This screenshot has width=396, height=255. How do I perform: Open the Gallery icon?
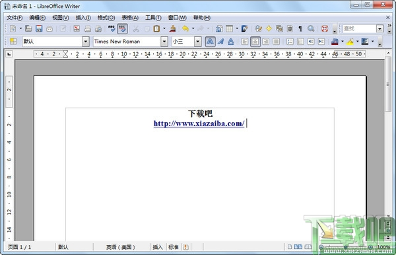(279, 28)
